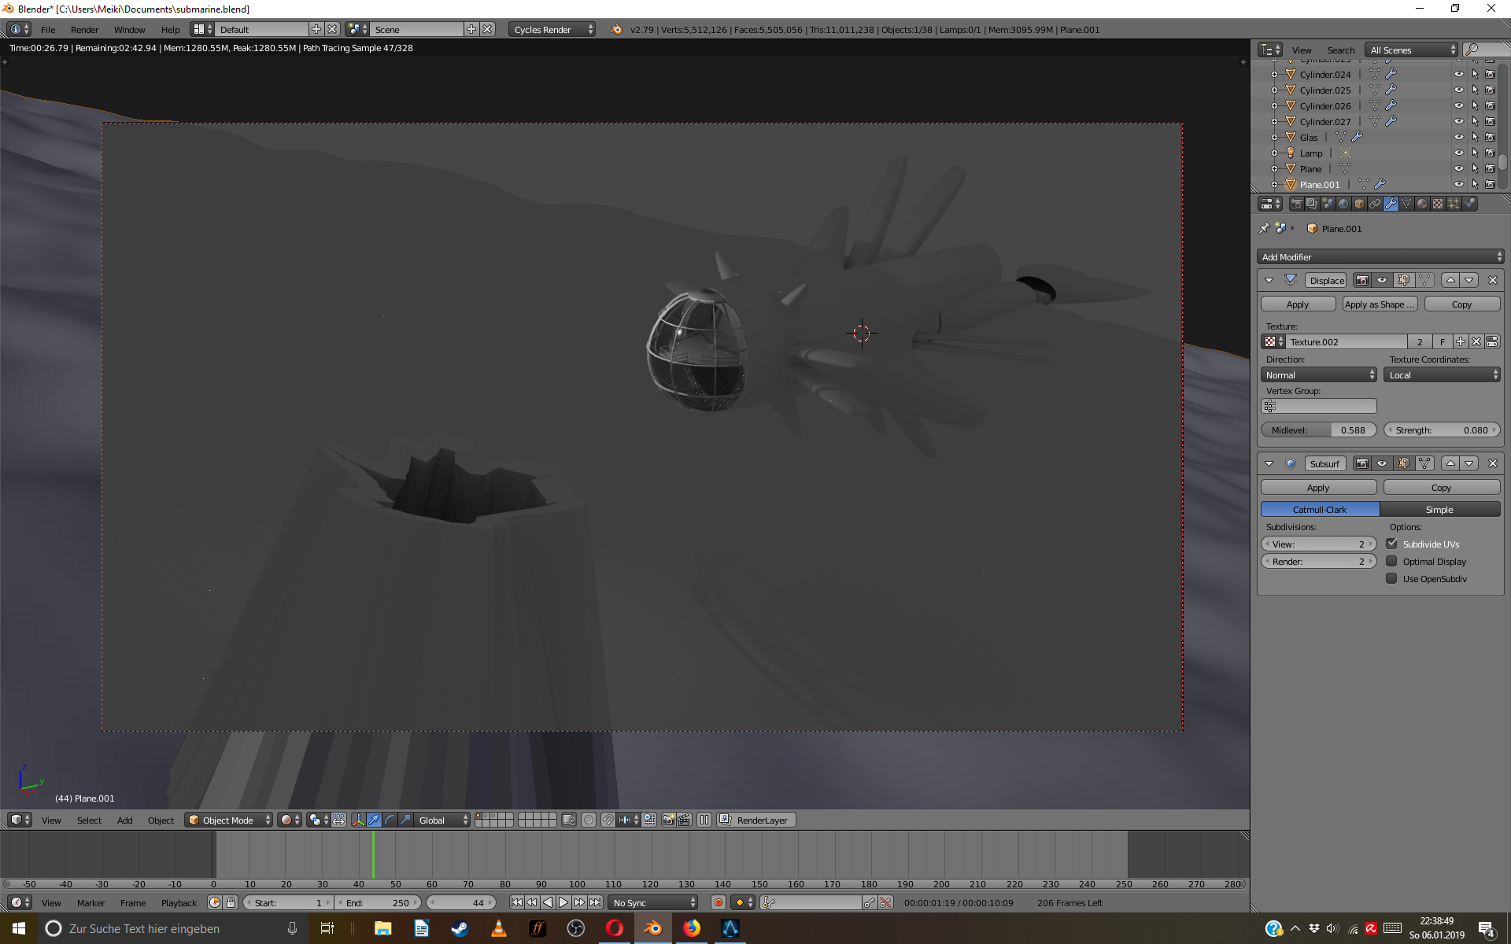The image size is (1511, 944).
Task: Open the World properties tab
Action: pos(1343,204)
